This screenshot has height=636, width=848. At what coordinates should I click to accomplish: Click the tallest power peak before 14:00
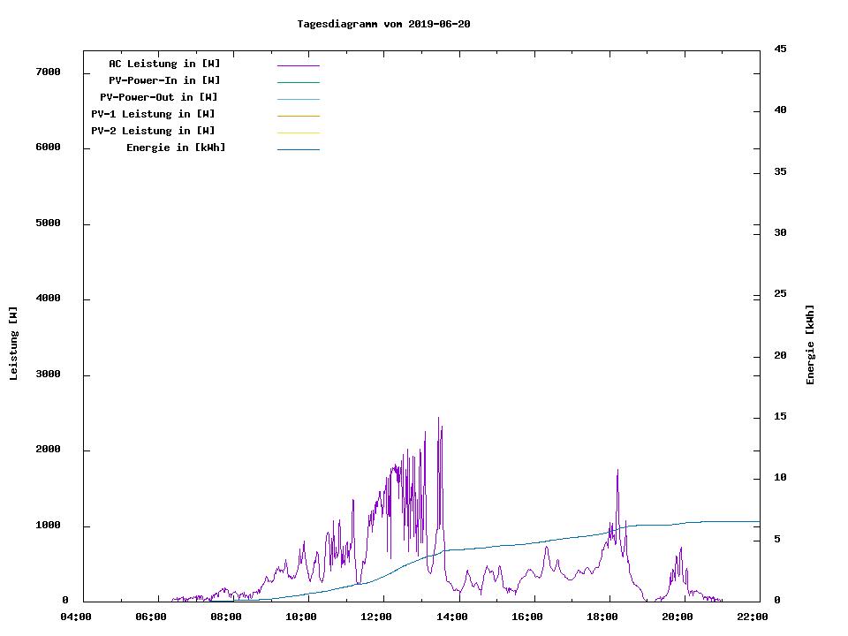tap(438, 419)
